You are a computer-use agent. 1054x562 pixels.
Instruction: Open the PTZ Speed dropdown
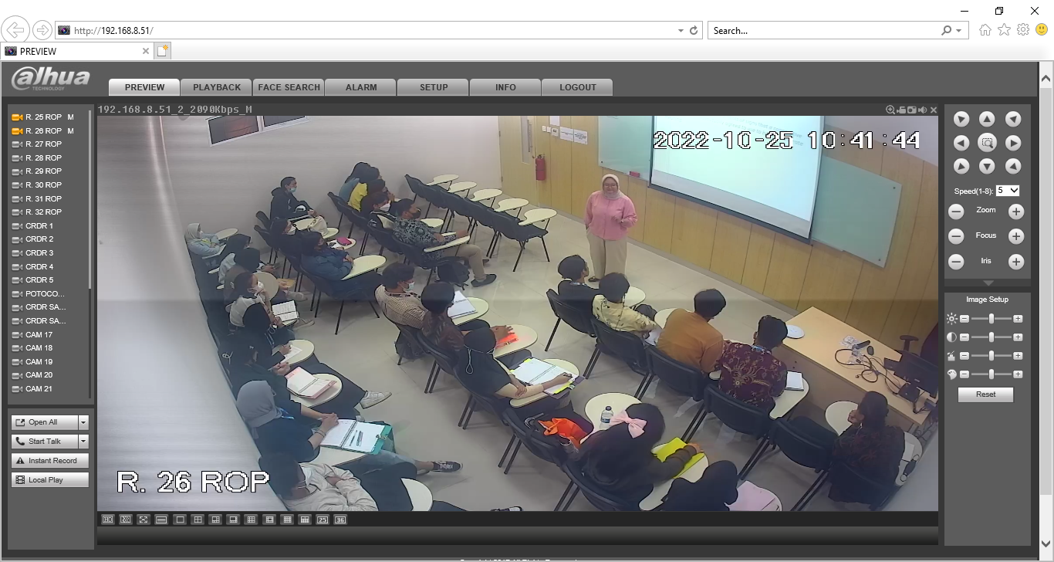1008,190
